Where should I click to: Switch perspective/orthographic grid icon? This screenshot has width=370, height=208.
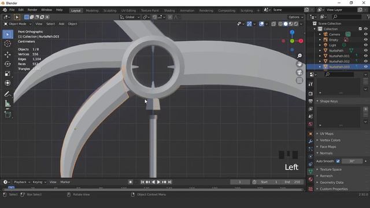pos(299,80)
